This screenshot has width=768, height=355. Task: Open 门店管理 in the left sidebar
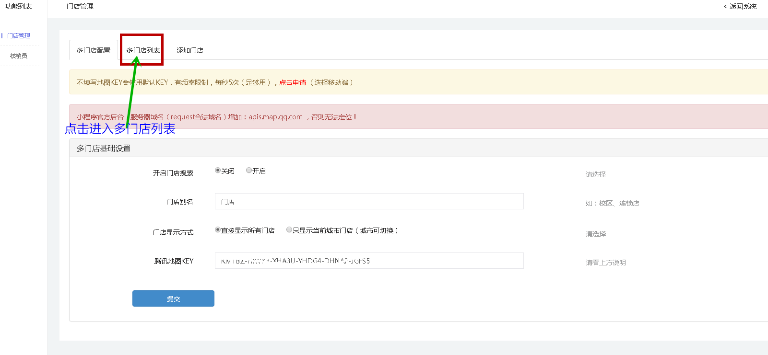point(19,36)
